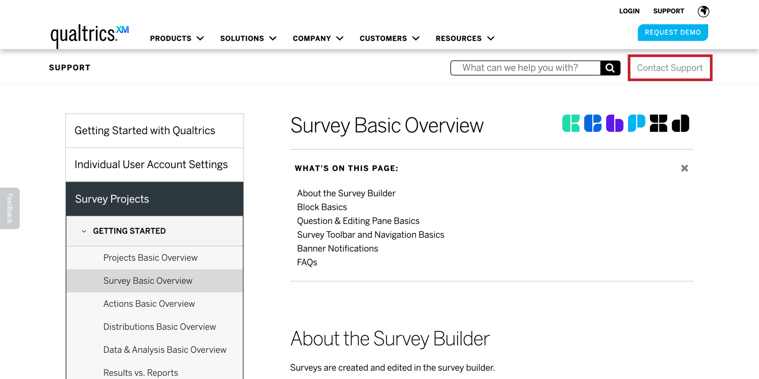759x379 pixels.
Task: Expand the Products menu
Action: pos(177,38)
